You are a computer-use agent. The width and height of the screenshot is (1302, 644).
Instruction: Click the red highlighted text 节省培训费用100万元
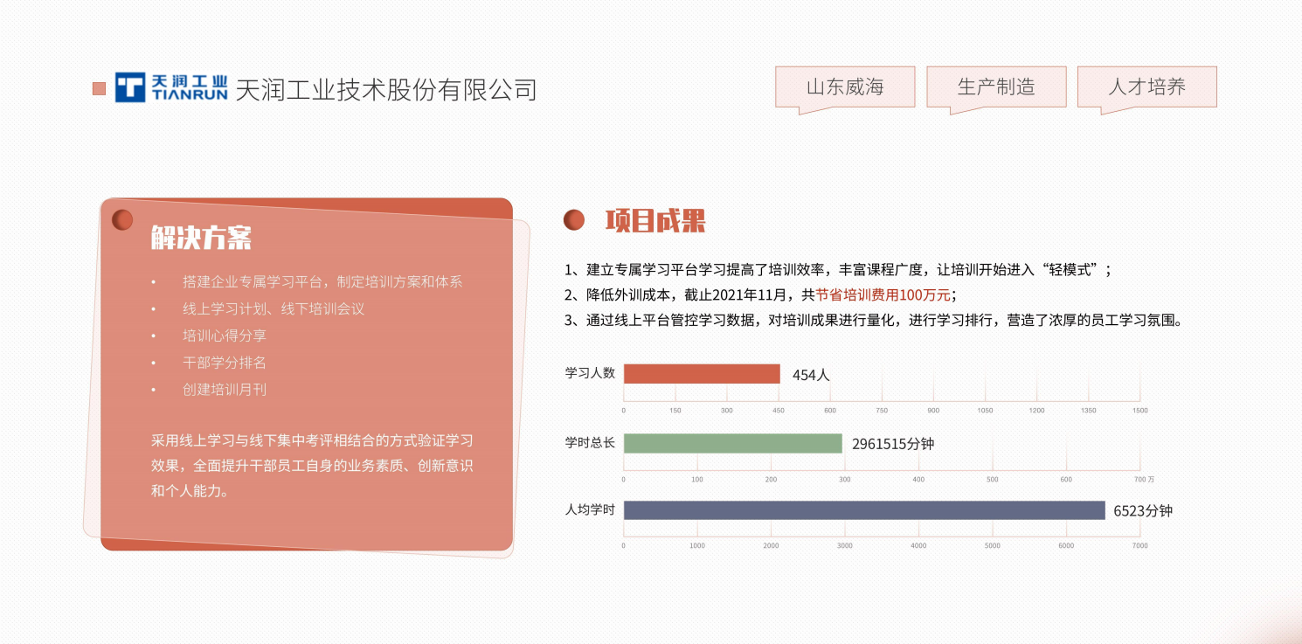[883, 294]
